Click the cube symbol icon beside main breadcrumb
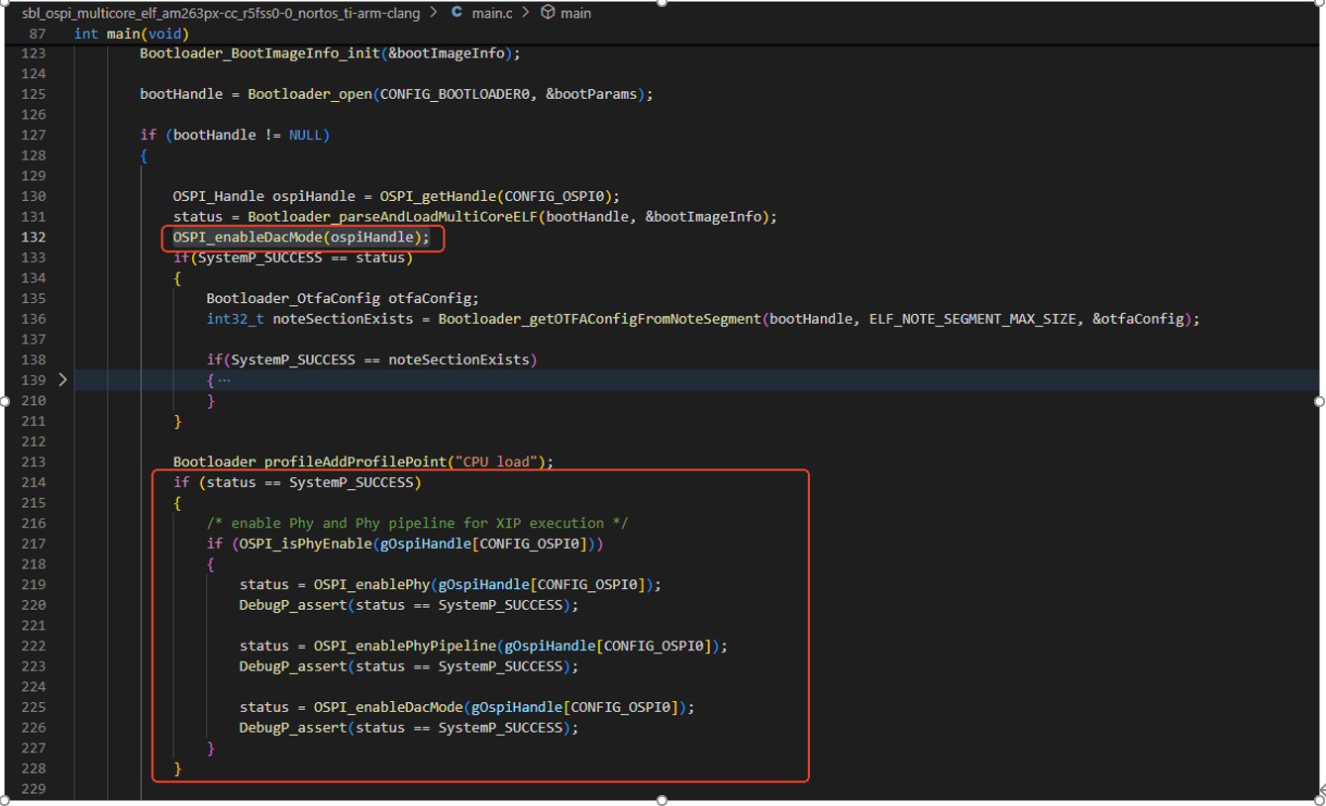This screenshot has width=1326, height=806. pos(548,13)
